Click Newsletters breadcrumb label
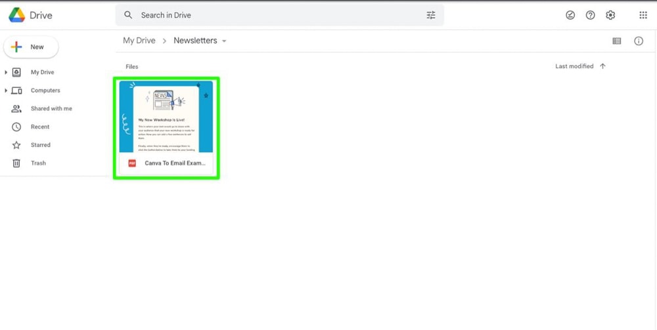Image resolution: width=657 pixels, height=330 pixels. [195, 41]
